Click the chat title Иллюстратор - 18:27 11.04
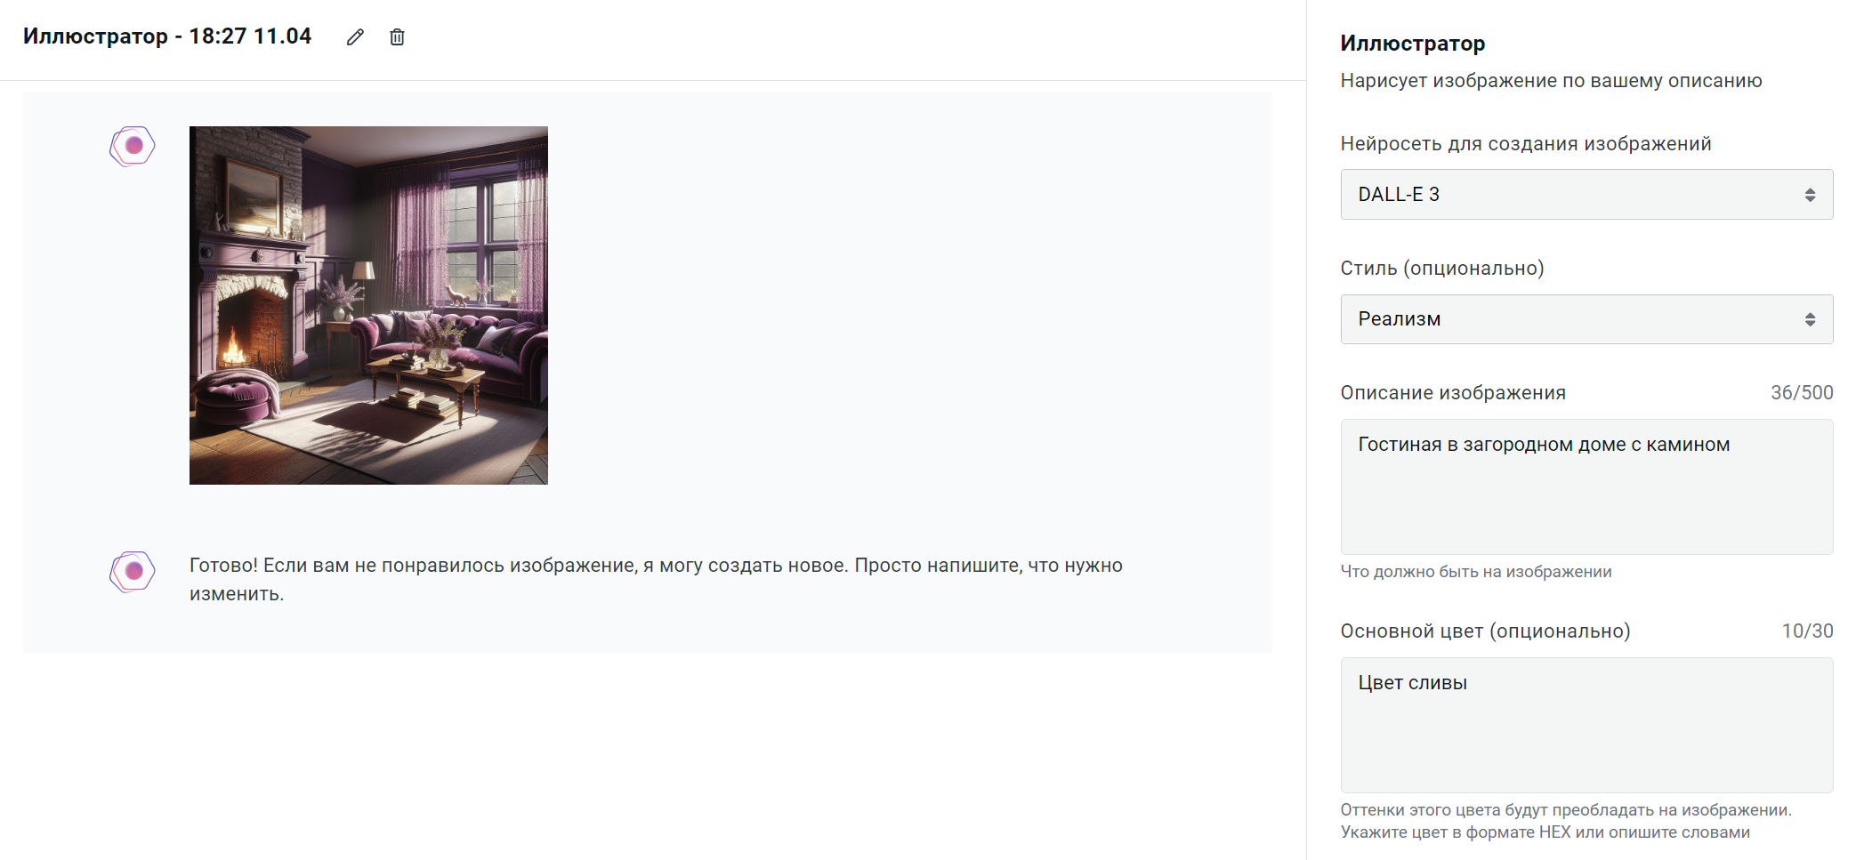This screenshot has height=860, width=1856. (x=167, y=36)
